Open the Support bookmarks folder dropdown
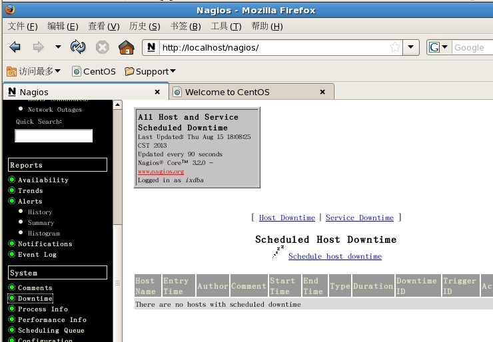493x342 pixels. 173,71
